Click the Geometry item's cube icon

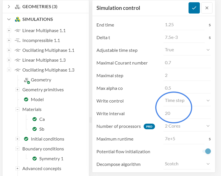click(27, 80)
